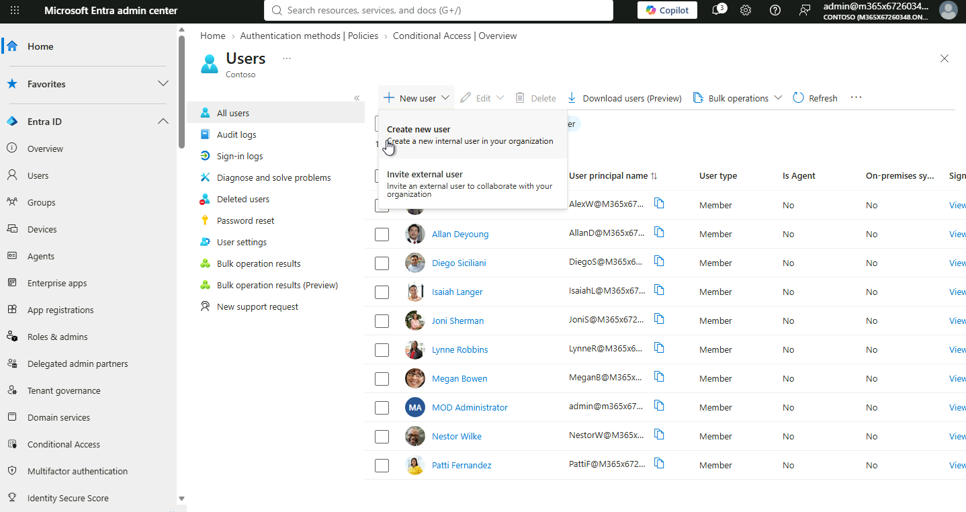Open notifications bell icon
966x512 pixels.
tap(717, 10)
